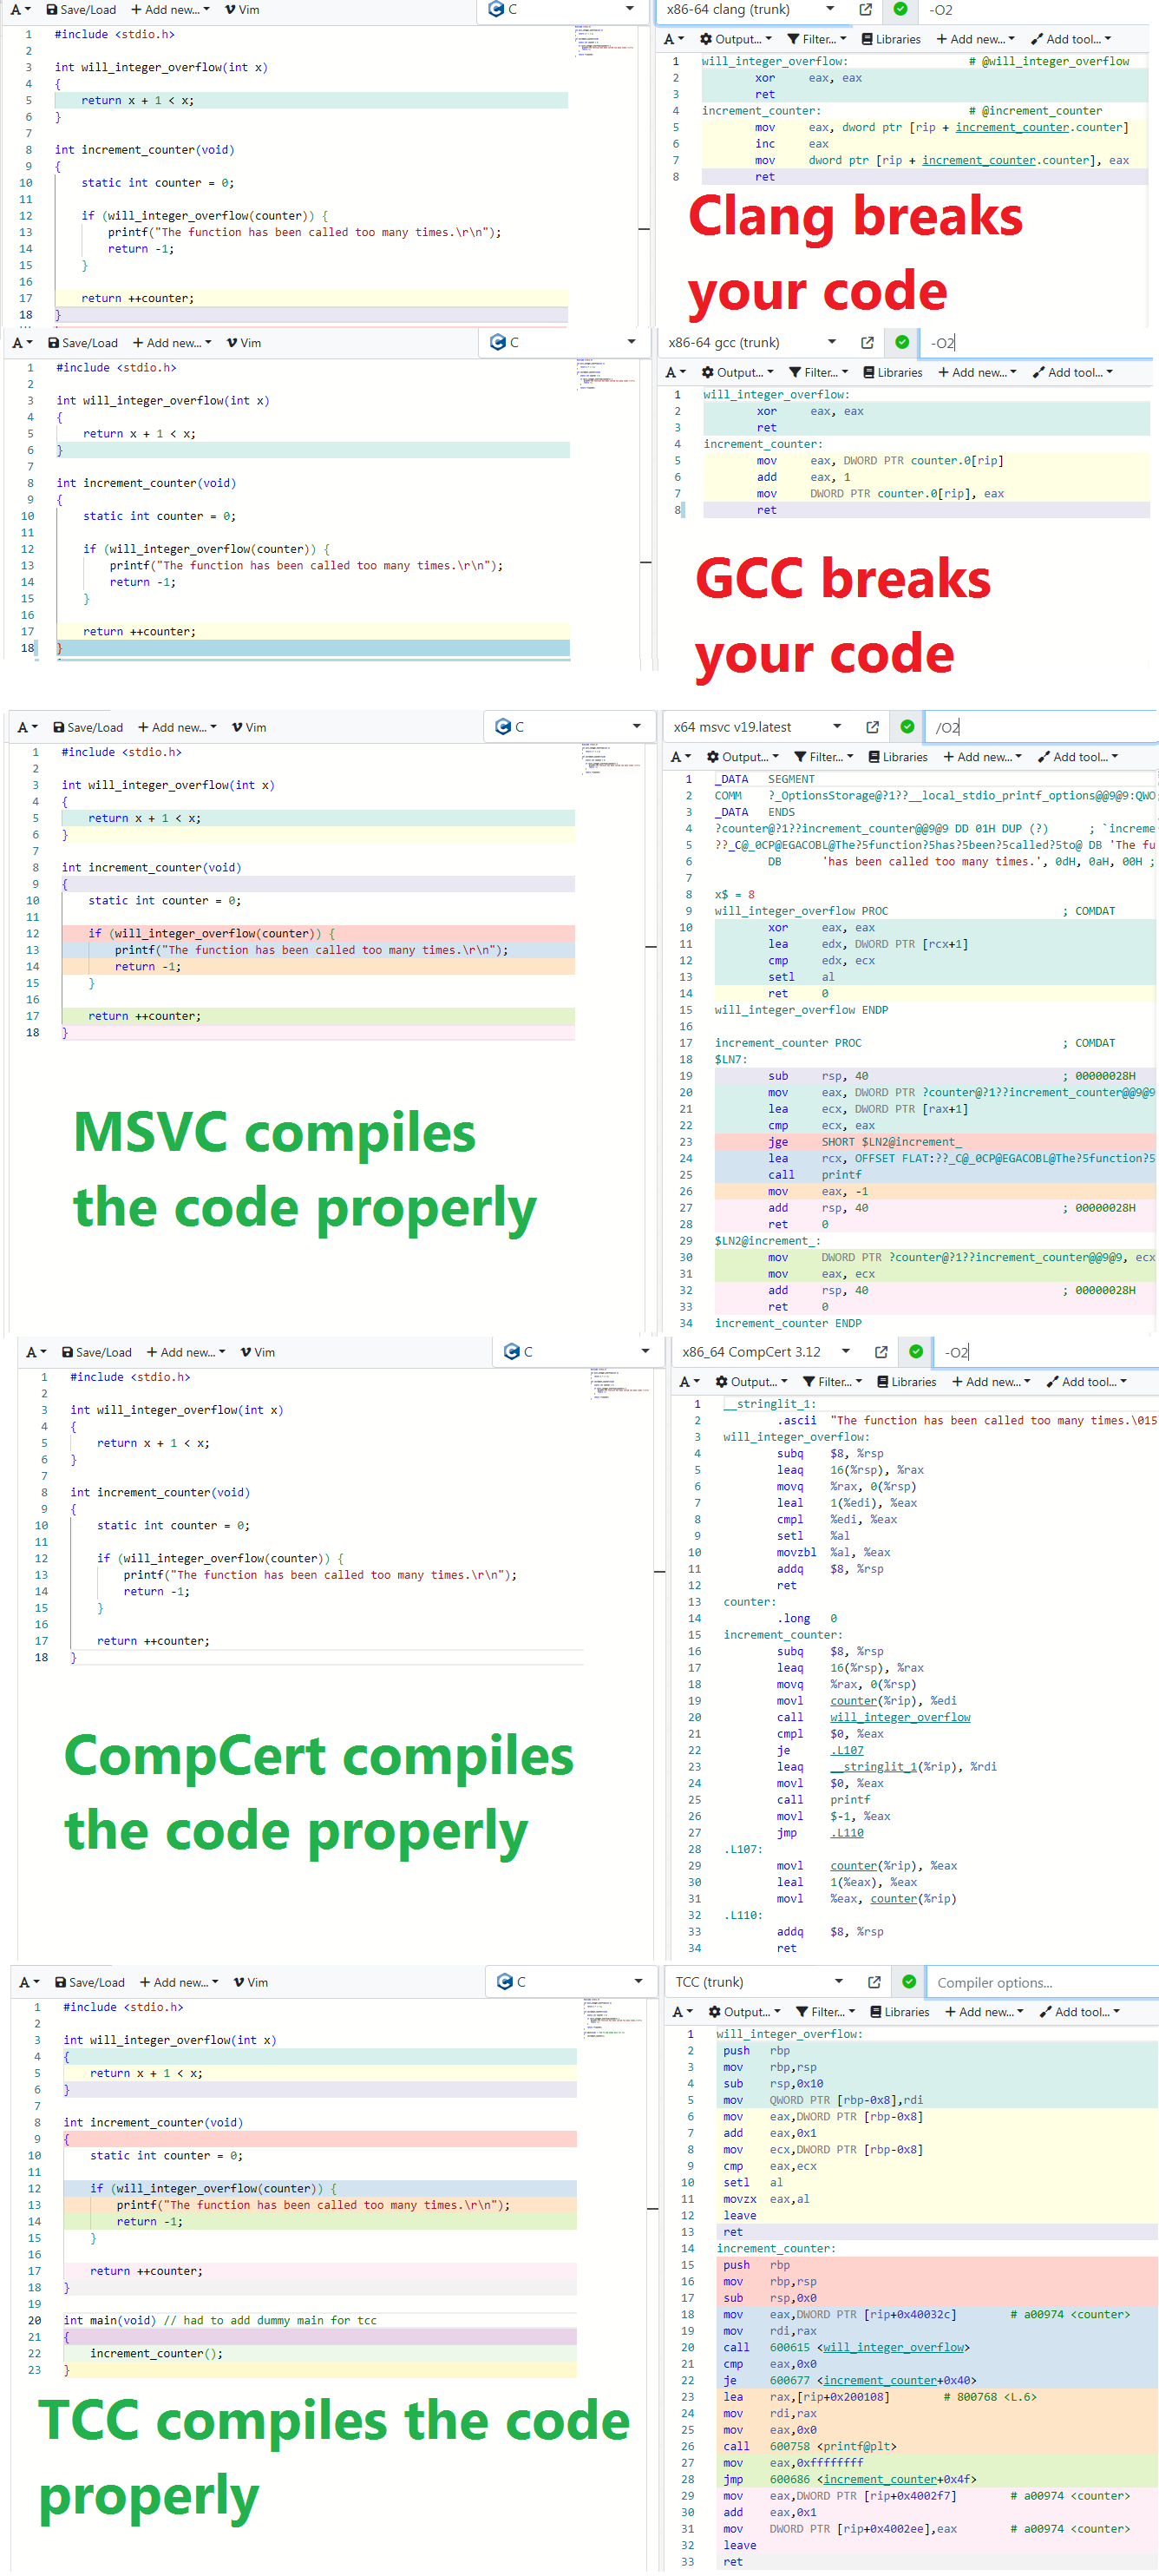Open Save/Load in the TCC editor
Image resolution: width=1159 pixels, height=2576 pixels.
pos(90,1982)
